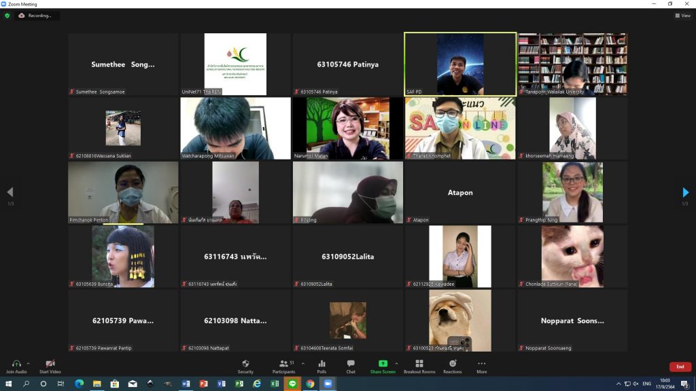Image resolution: width=696 pixels, height=391 pixels.
Task: Click the Recording indicator
Action: point(37,16)
